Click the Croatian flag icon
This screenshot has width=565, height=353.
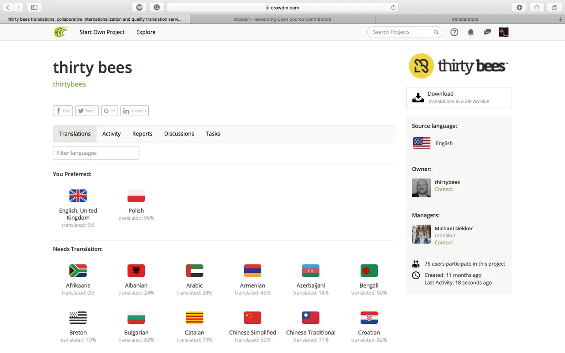tap(369, 318)
